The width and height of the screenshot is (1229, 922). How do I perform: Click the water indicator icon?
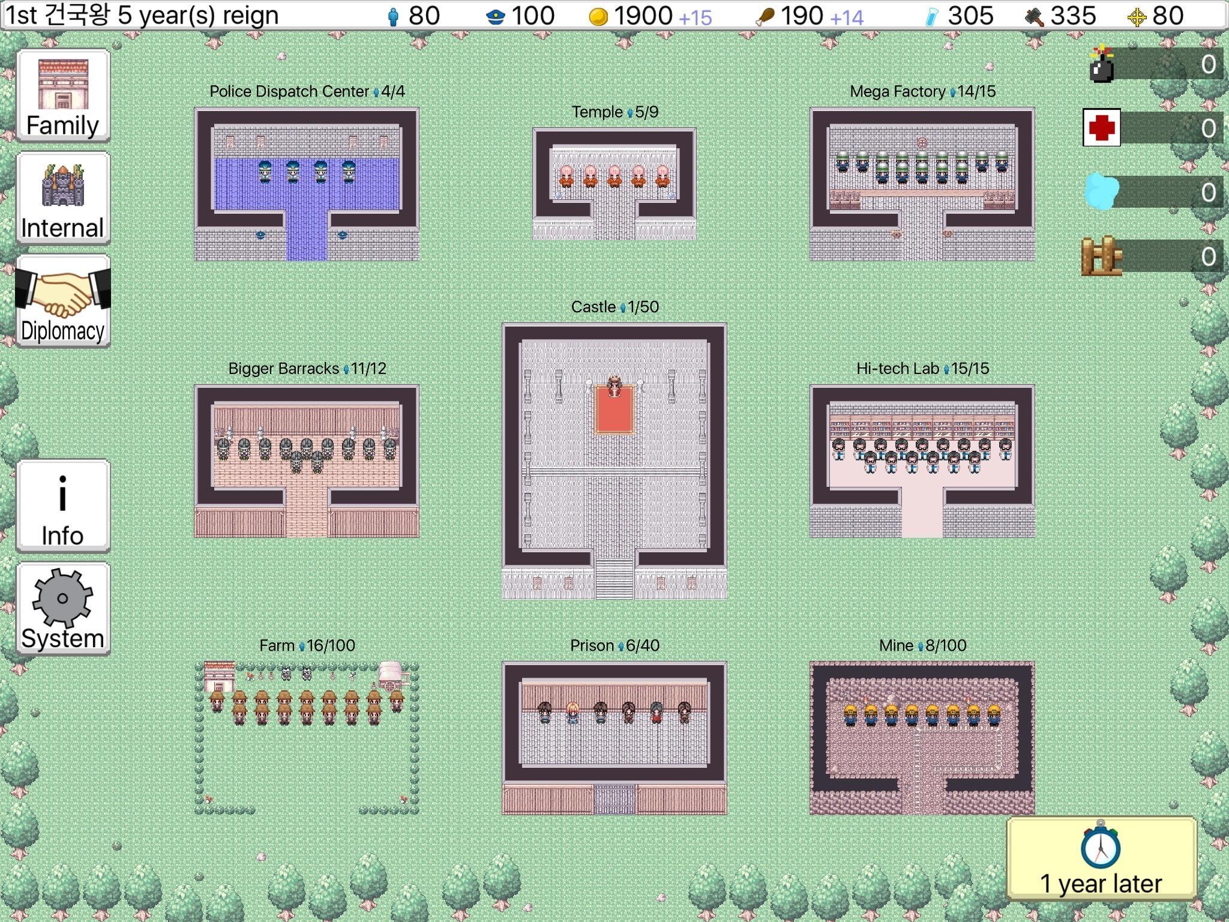tap(1103, 191)
